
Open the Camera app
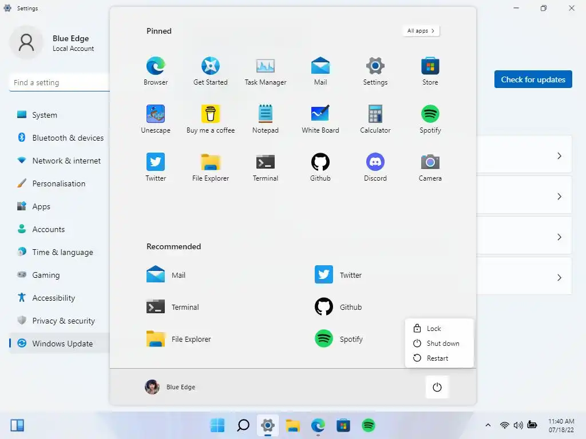tap(430, 167)
